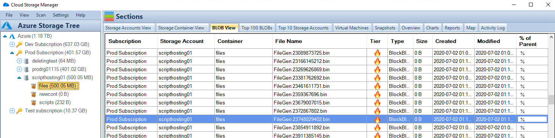The width and height of the screenshot is (555, 138).
Task: Open the Help menu
Action: point(80,15)
